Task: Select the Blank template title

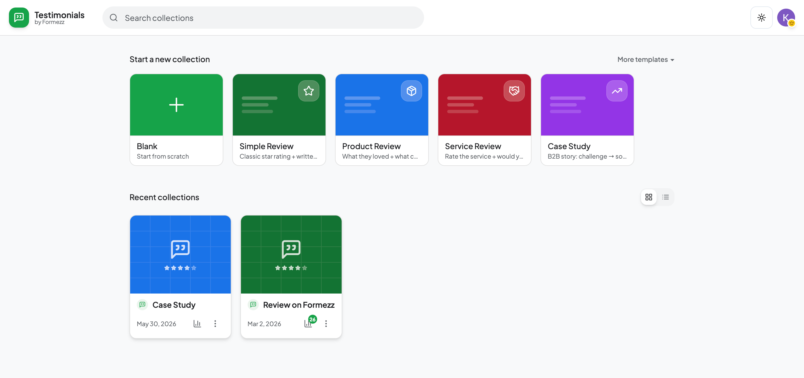Action: tap(147, 146)
